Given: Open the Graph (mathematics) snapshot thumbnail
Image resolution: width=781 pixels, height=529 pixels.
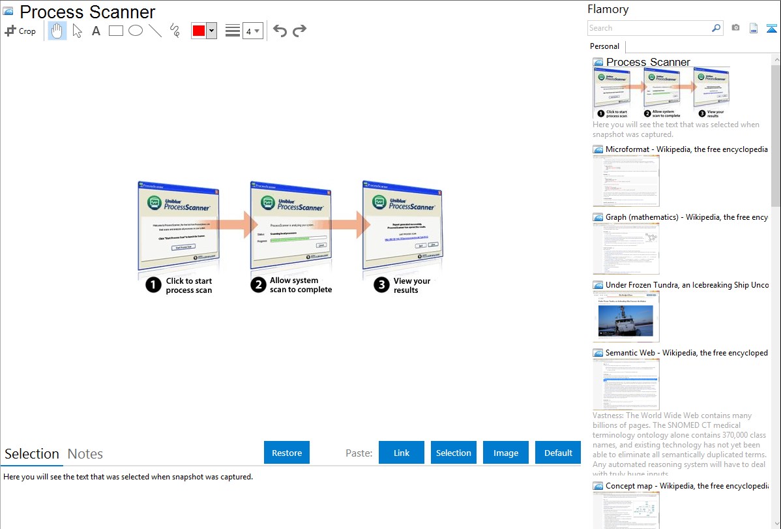Looking at the screenshot, I should 626,249.
